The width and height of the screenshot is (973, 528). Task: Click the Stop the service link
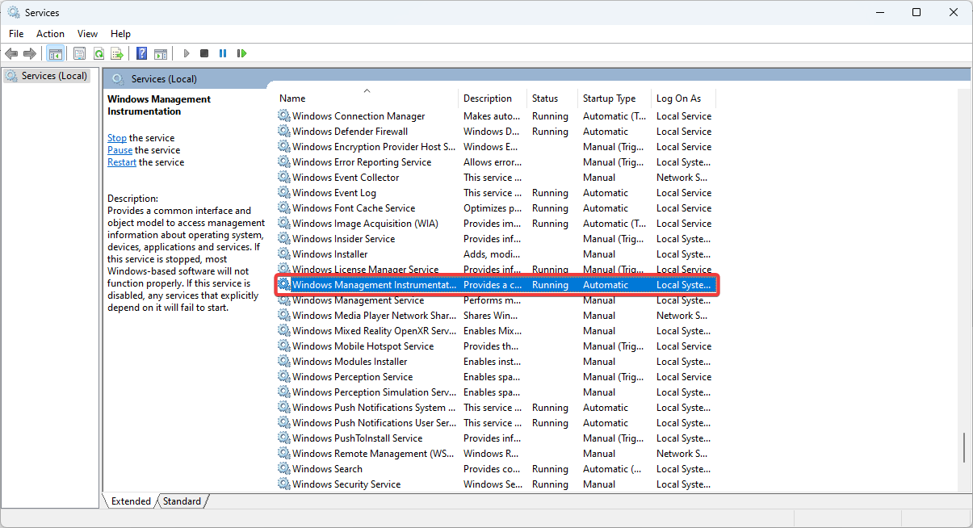(117, 138)
